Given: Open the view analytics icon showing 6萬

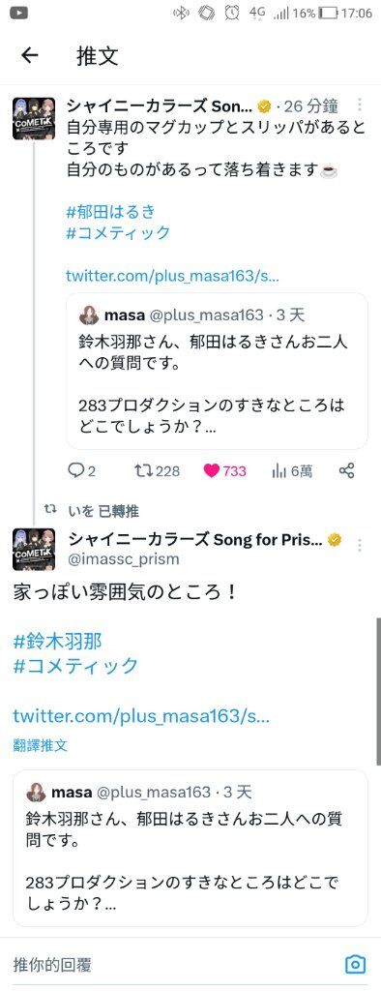Looking at the screenshot, I should 278,471.
